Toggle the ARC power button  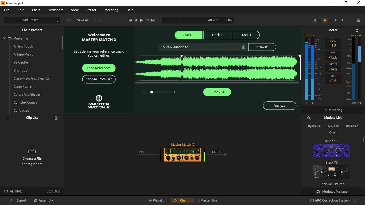(354, 200)
